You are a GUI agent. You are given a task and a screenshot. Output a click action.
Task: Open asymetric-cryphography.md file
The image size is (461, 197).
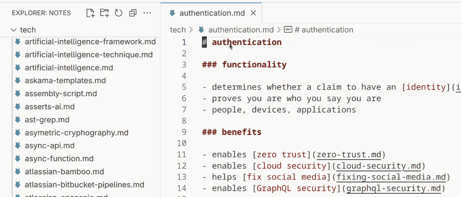(76, 133)
